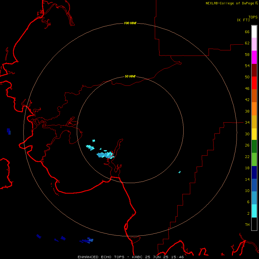Click the 54 legend value
This screenshot has height=259, width=259.
click(247, 66)
